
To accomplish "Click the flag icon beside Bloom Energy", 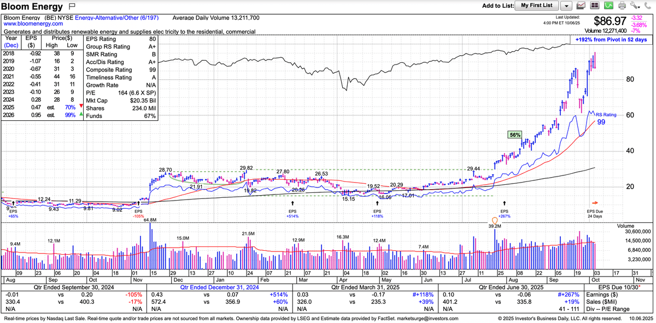I will [72, 6].
